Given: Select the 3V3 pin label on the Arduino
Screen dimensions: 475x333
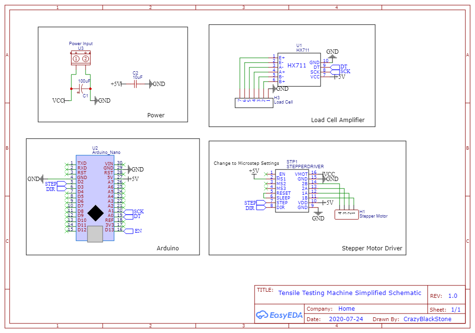Looking at the screenshot, I should coord(110,225).
